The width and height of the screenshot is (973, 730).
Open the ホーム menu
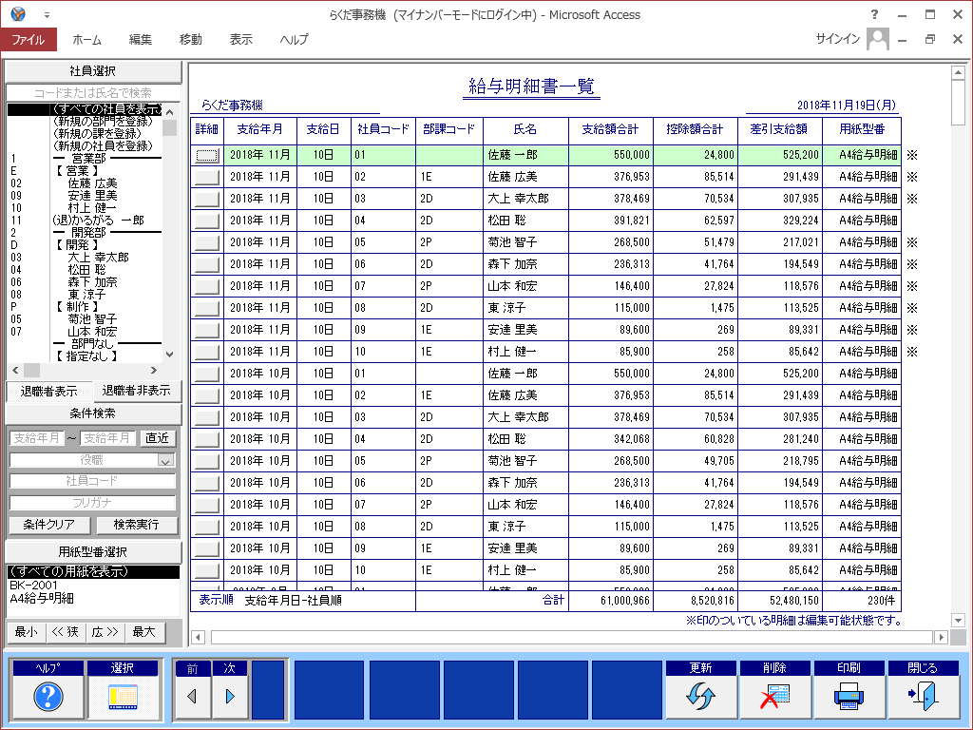point(86,39)
